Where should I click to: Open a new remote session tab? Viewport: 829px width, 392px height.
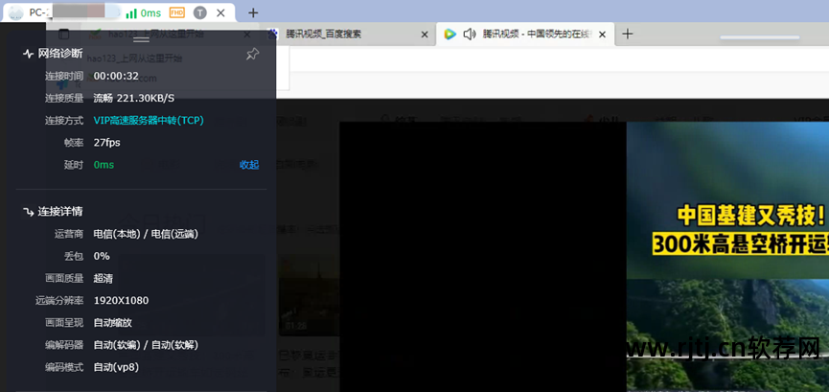click(x=253, y=12)
